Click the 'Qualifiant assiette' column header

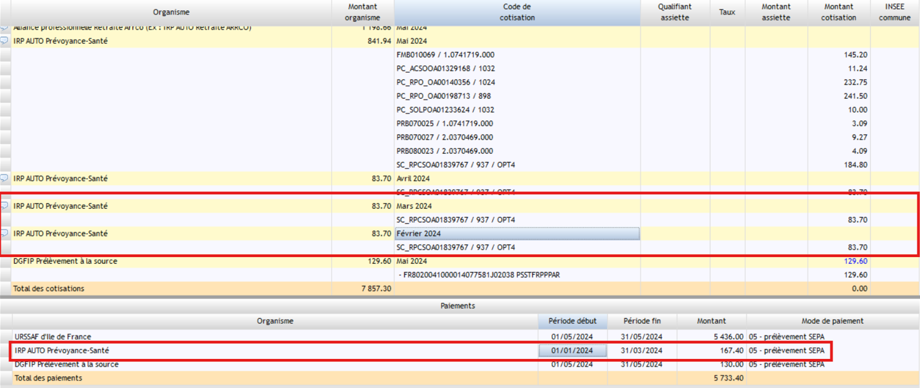[674, 12]
